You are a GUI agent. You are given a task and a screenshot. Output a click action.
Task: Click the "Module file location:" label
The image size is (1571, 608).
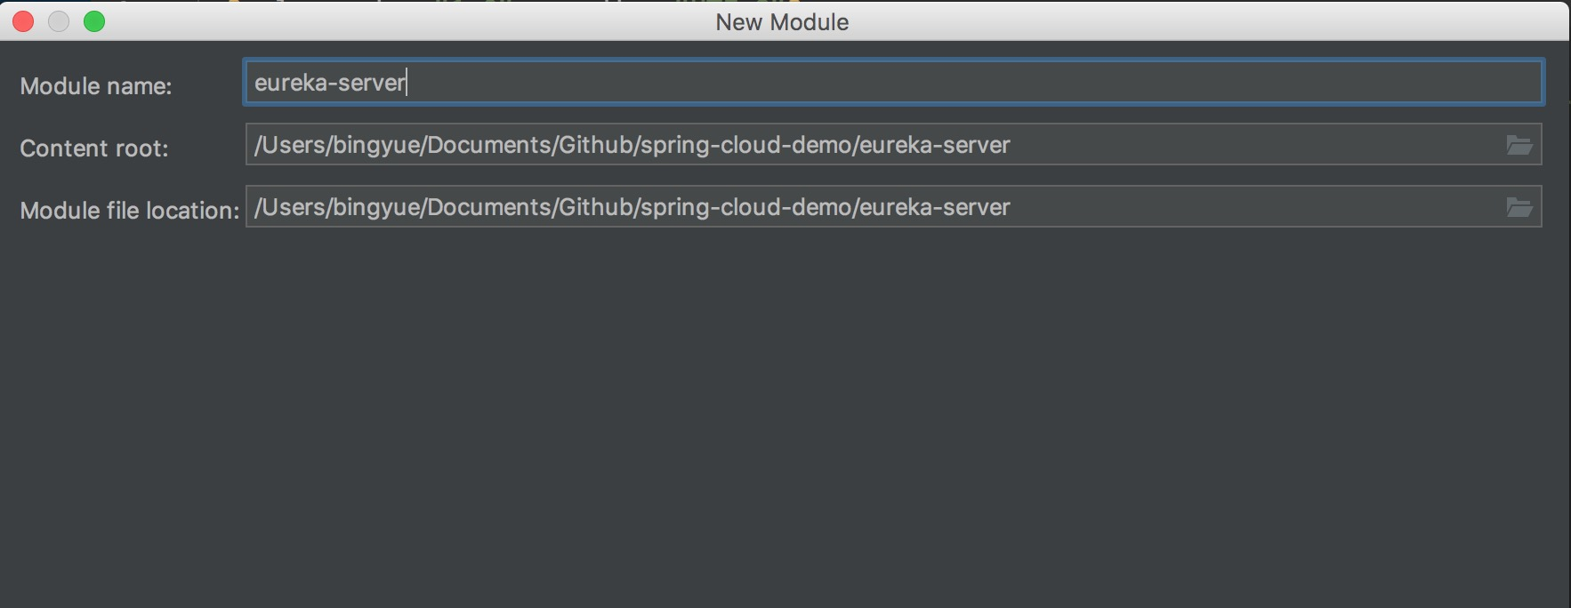(x=130, y=211)
